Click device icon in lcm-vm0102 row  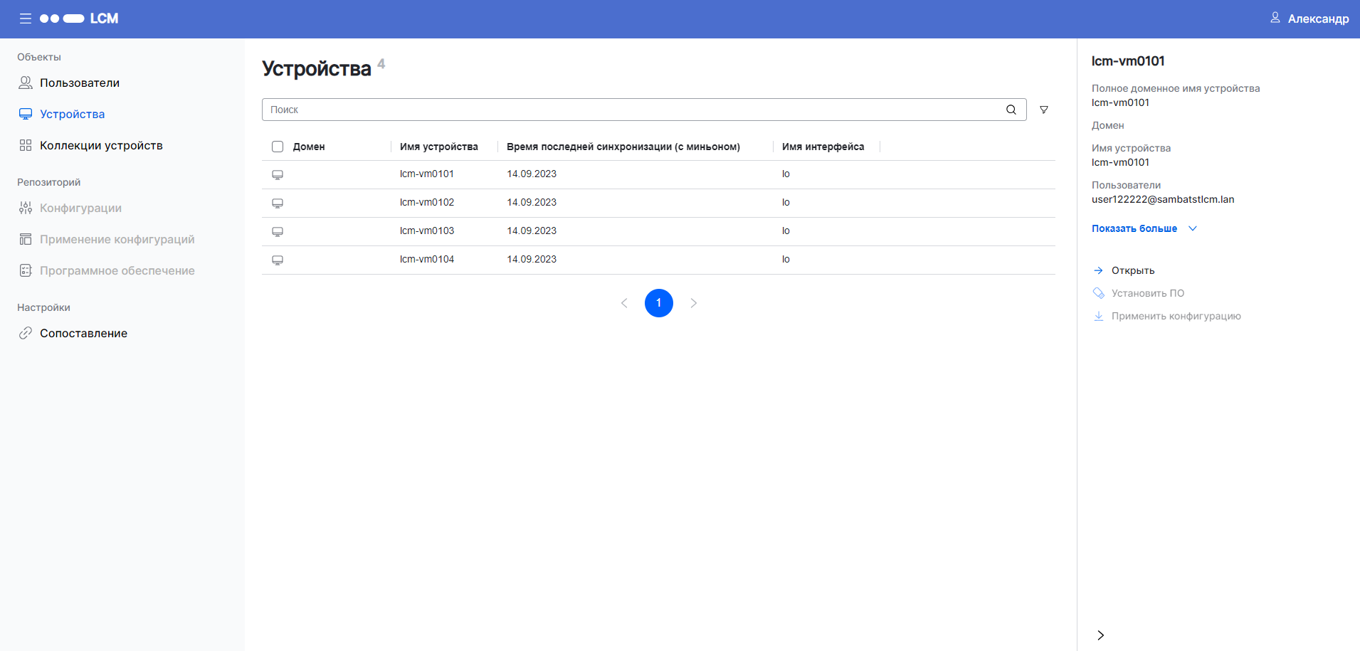click(278, 203)
